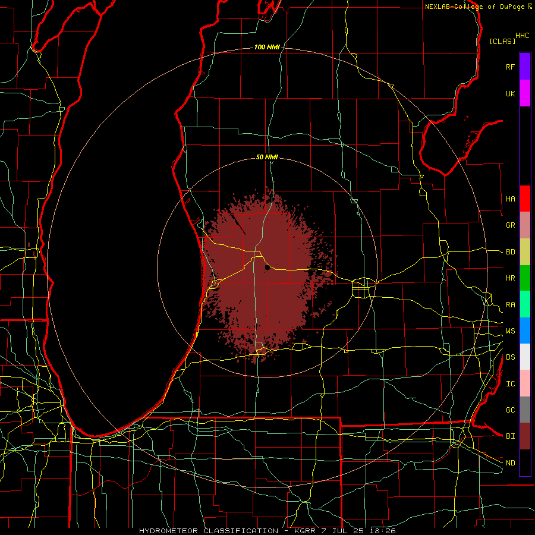Click the DS white legend swatch
Image resolution: width=535 pixels, height=535 pixels.
tap(525, 357)
